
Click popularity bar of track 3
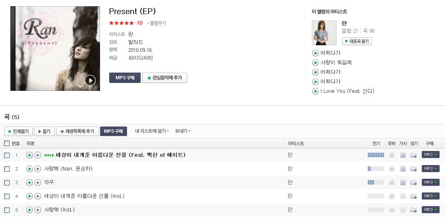[x=376, y=182]
